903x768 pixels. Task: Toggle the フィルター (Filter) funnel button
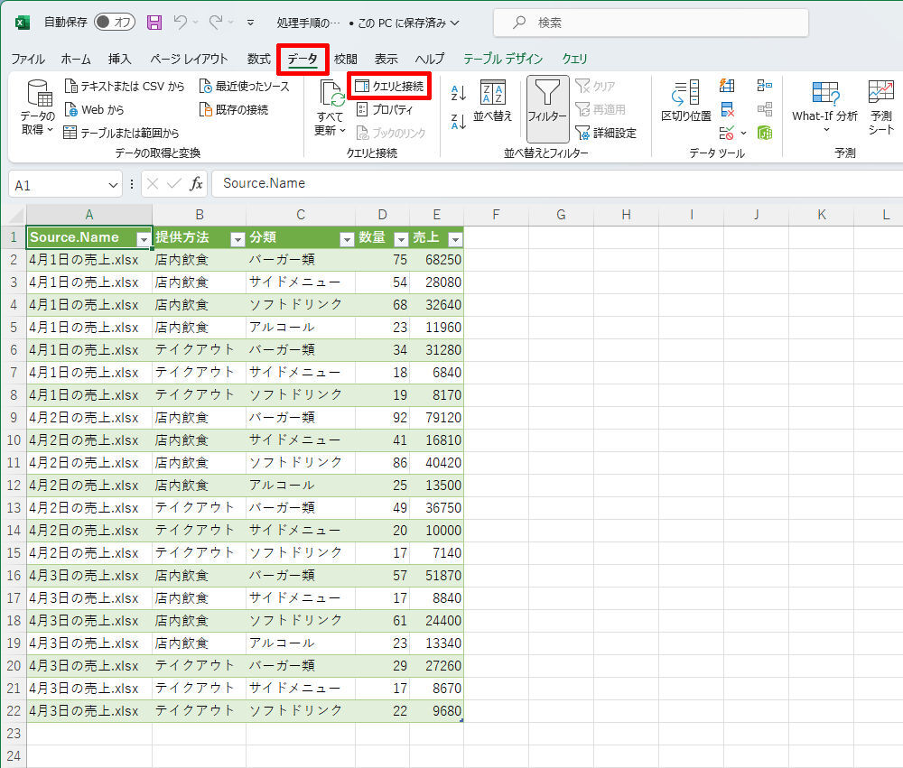pyautogui.click(x=547, y=102)
